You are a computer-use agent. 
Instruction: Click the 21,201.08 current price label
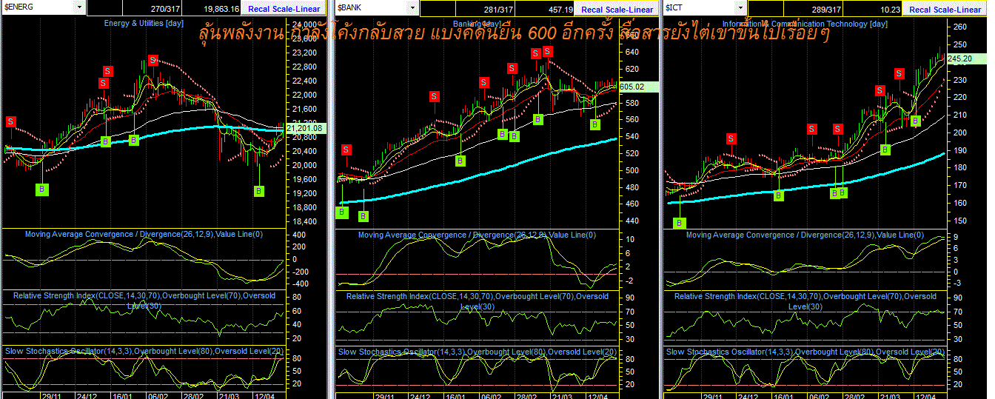(306, 128)
